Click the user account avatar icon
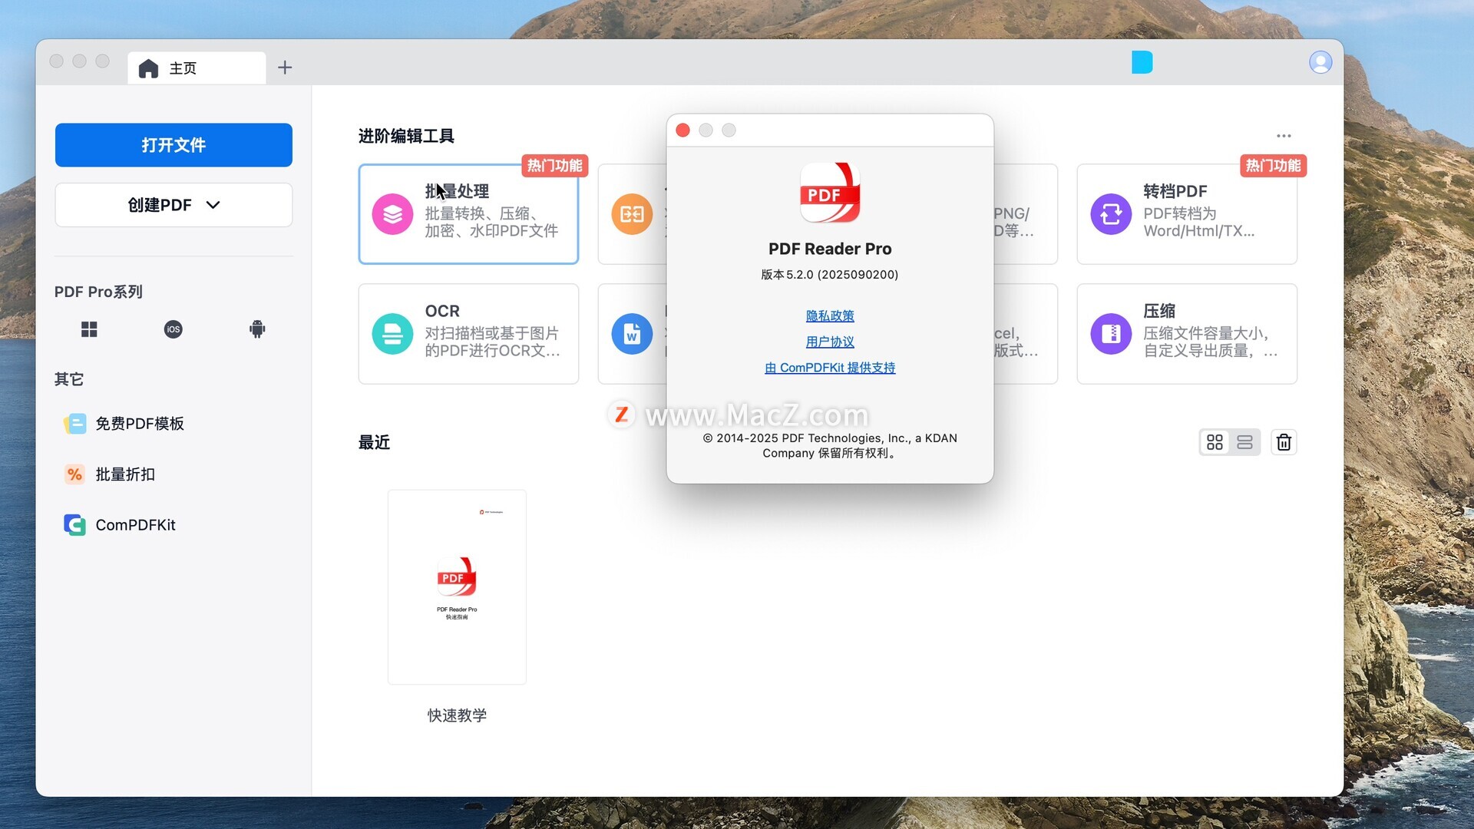 point(1320,62)
